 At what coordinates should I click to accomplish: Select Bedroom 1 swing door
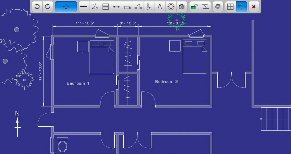pos(107,99)
